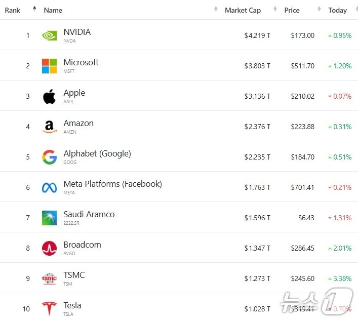This screenshot has height=320, width=358.
Task: Click the NVIDIA logo icon
Action: coord(49,35)
